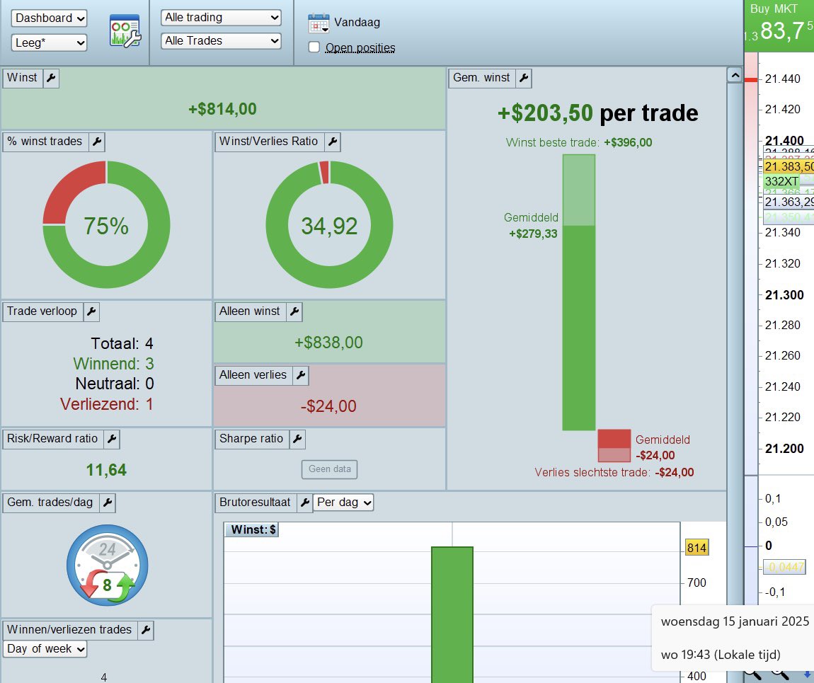Click the Neutraal: 0 text
Viewport: 814px width, 683px height.
pos(115,384)
